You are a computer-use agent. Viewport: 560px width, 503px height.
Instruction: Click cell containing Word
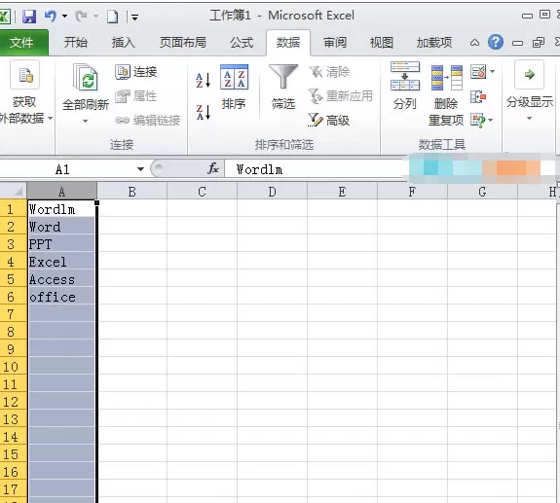[61, 227]
